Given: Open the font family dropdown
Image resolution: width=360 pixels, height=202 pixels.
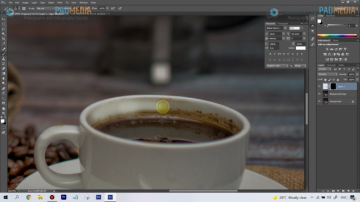Looking at the screenshot, I should [285, 28].
